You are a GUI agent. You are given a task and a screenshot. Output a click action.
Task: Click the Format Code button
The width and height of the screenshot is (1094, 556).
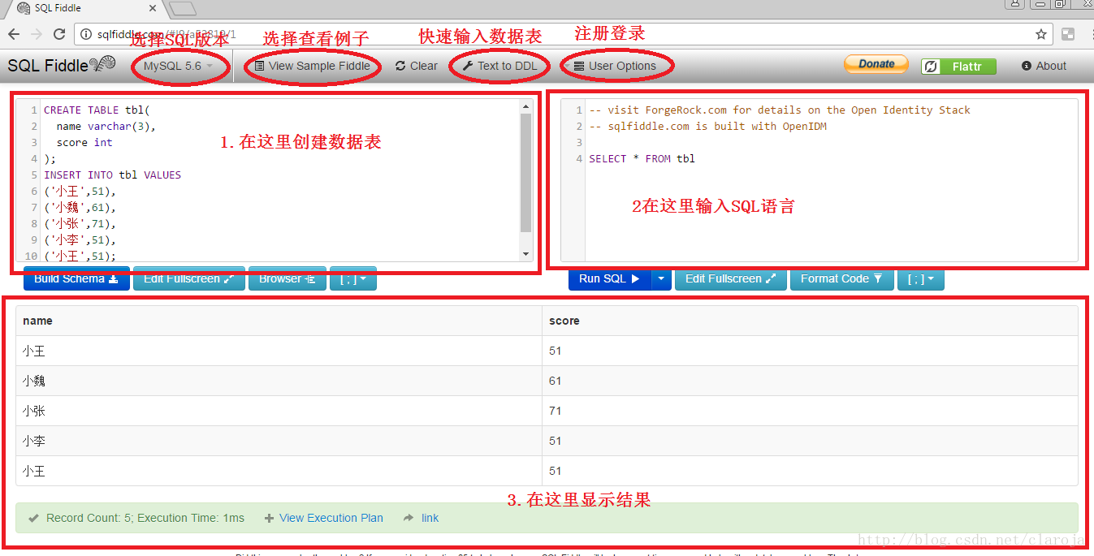841,278
